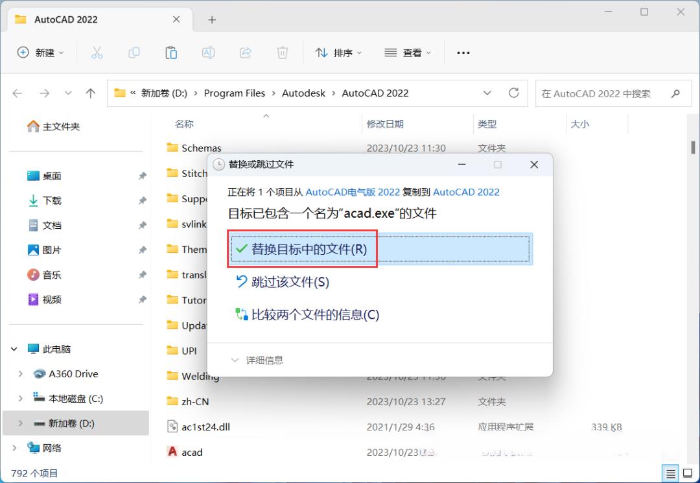
Task: Sort by the 修改日期 column header
Action: 385,124
